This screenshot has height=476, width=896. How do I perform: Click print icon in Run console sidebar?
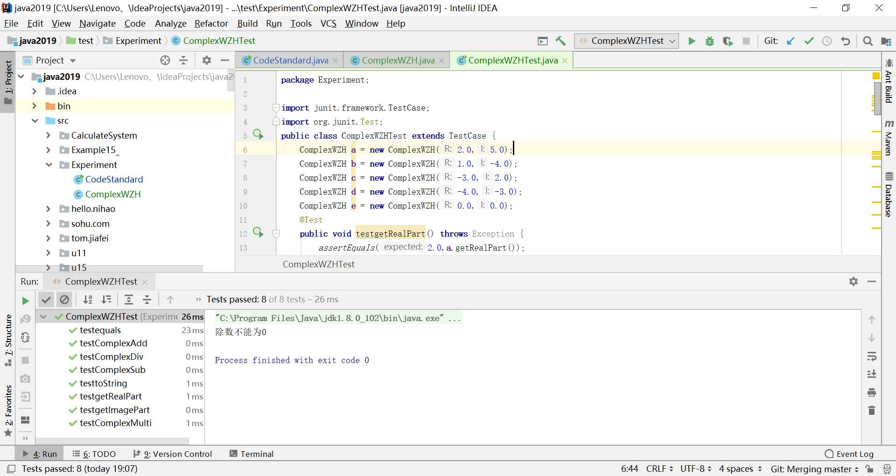tap(872, 392)
